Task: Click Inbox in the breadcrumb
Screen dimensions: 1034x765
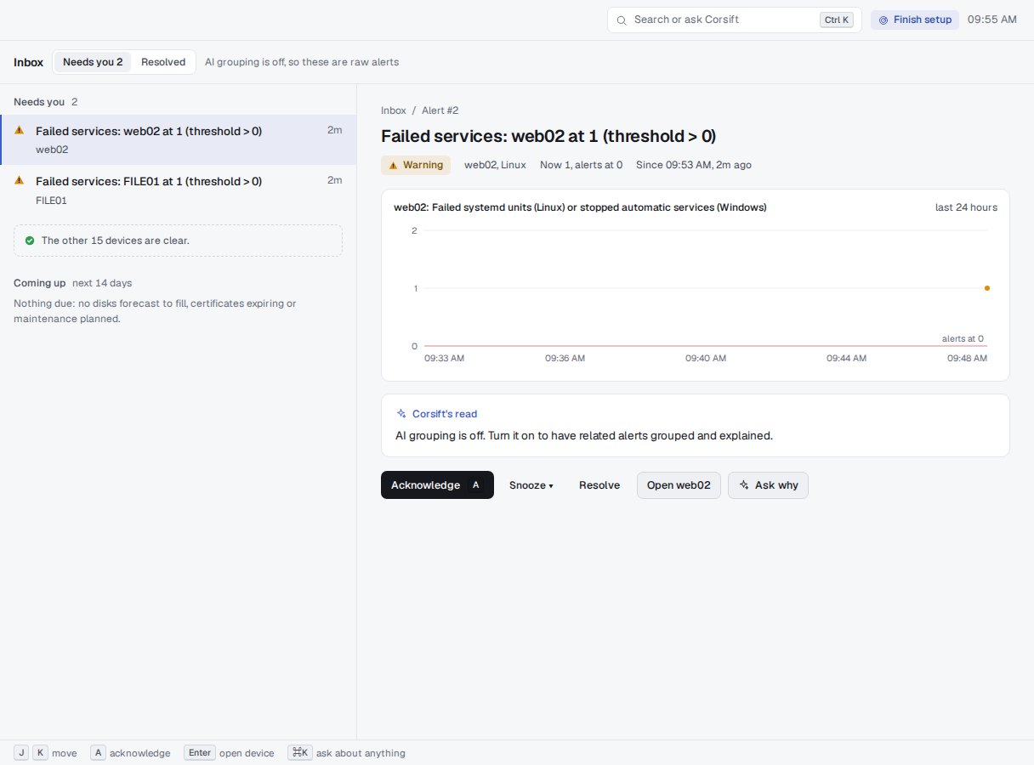Action: coord(394,110)
